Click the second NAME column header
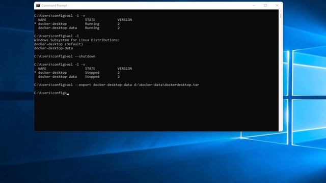This screenshot has height=183, width=326. pos(42,69)
